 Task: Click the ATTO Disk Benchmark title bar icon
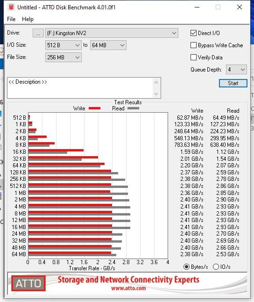tap(11, 7)
